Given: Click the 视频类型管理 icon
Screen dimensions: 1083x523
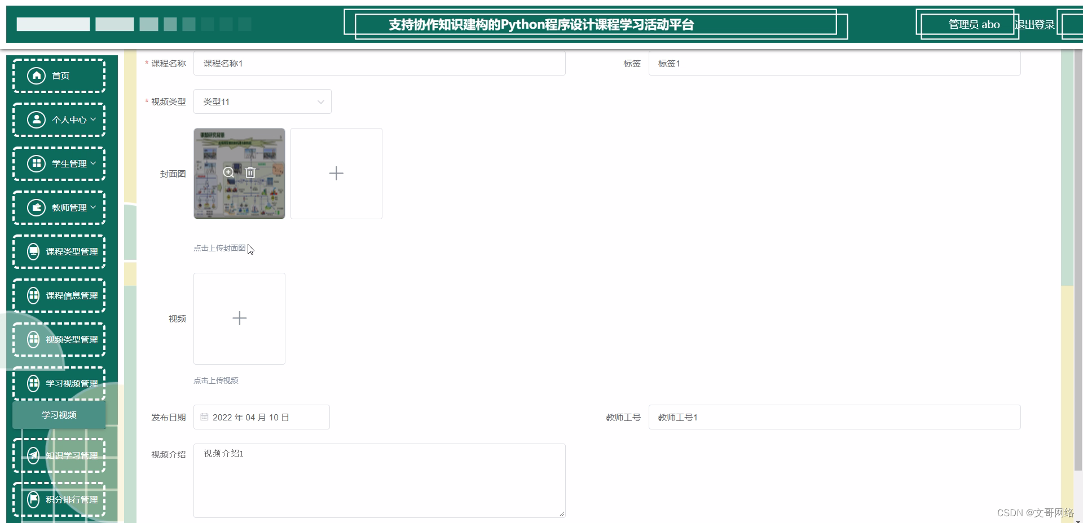Looking at the screenshot, I should pos(33,339).
